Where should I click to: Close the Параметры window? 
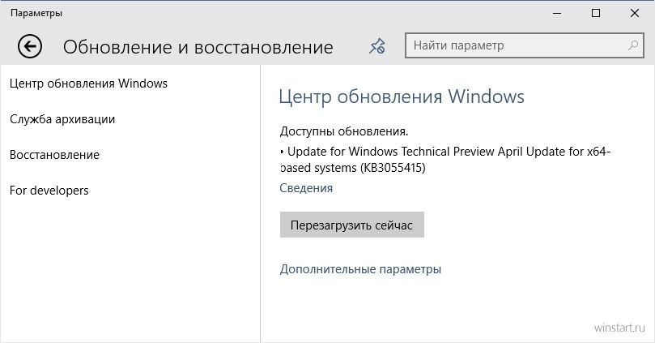coord(635,14)
